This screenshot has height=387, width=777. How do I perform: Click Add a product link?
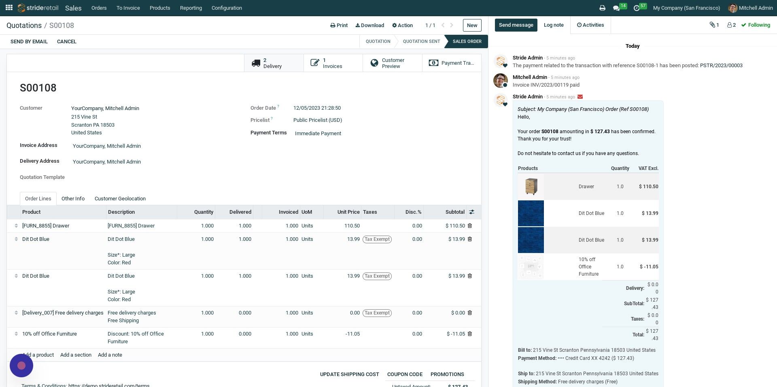click(38, 355)
